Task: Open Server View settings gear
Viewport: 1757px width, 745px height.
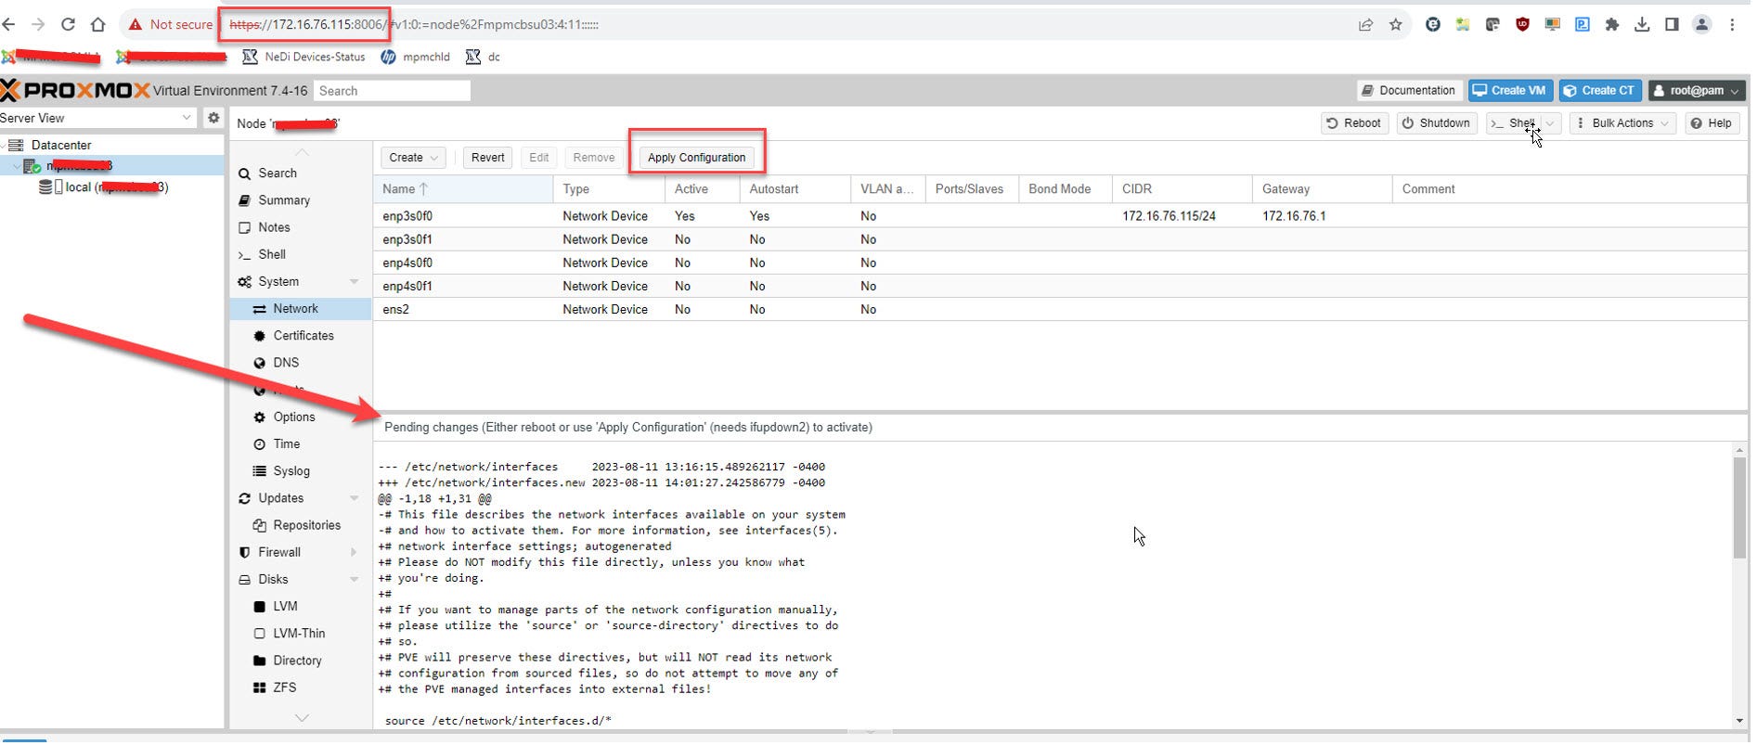Action: [x=213, y=118]
